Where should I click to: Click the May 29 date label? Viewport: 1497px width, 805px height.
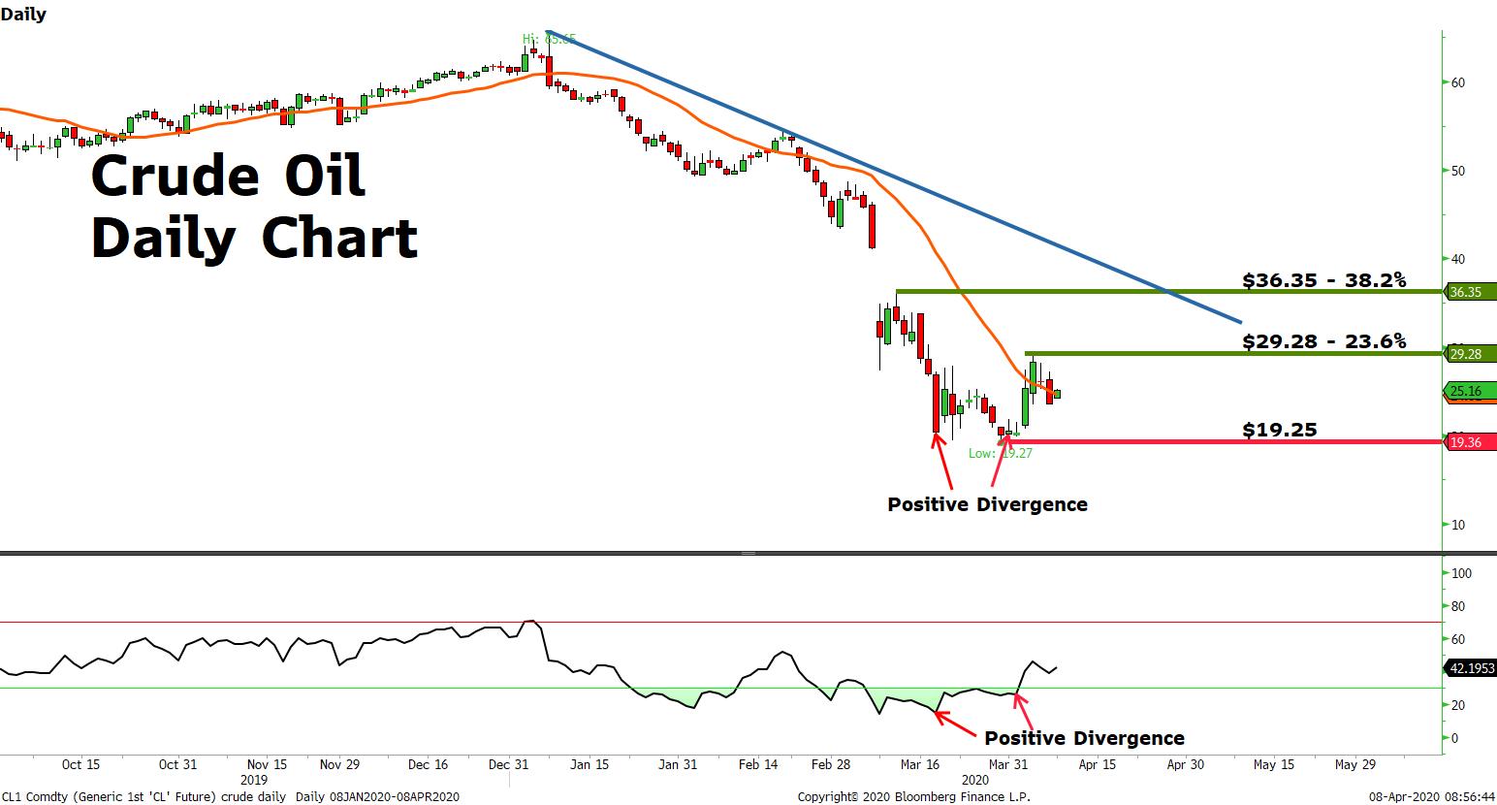1355,764
